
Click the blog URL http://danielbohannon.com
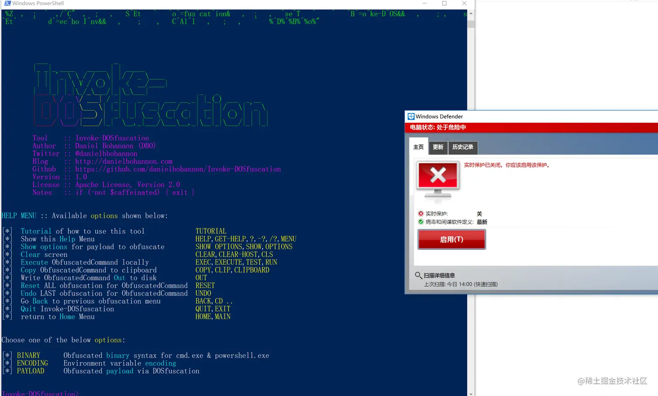tap(124, 161)
